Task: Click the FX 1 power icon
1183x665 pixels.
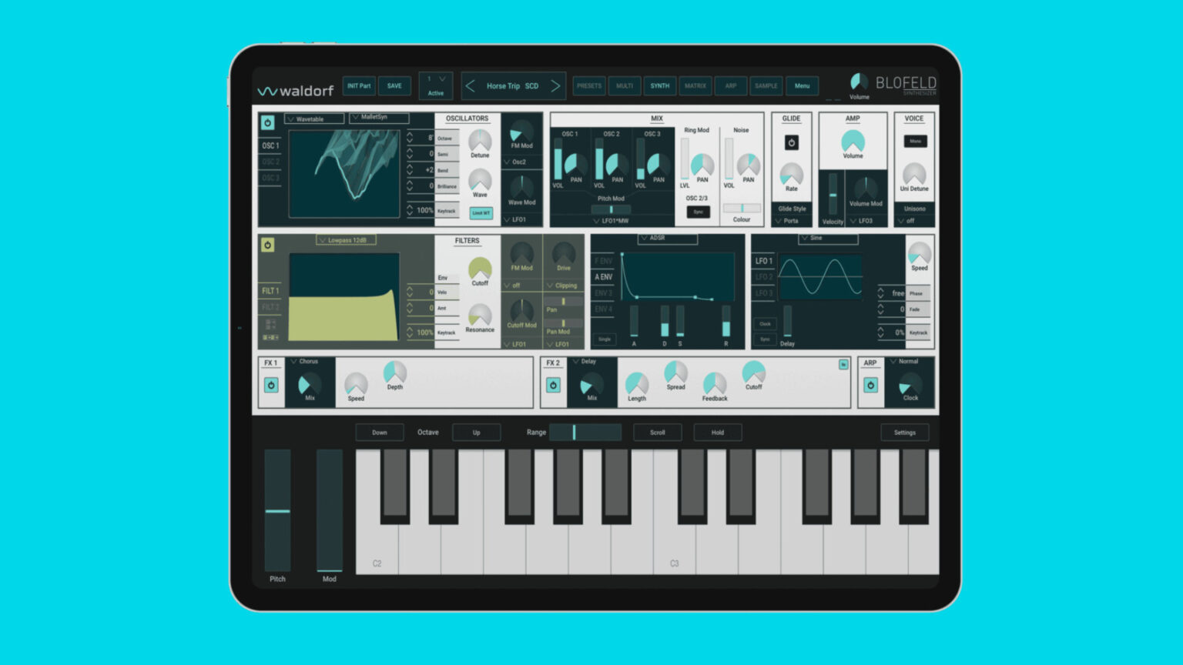Action: (x=271, y=385)
